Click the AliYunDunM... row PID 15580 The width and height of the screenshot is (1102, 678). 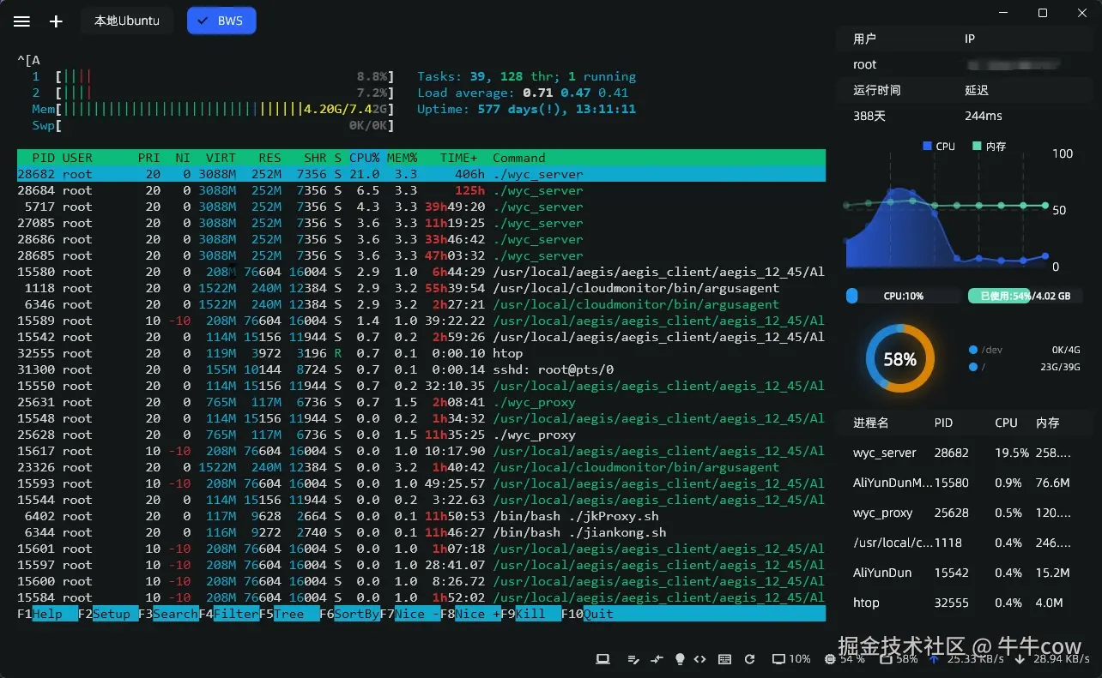pyautogui.click(x=964, y=483)
